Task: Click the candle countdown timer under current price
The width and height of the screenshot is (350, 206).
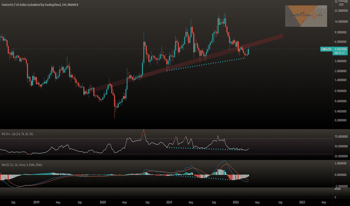Action: point(341,53)
